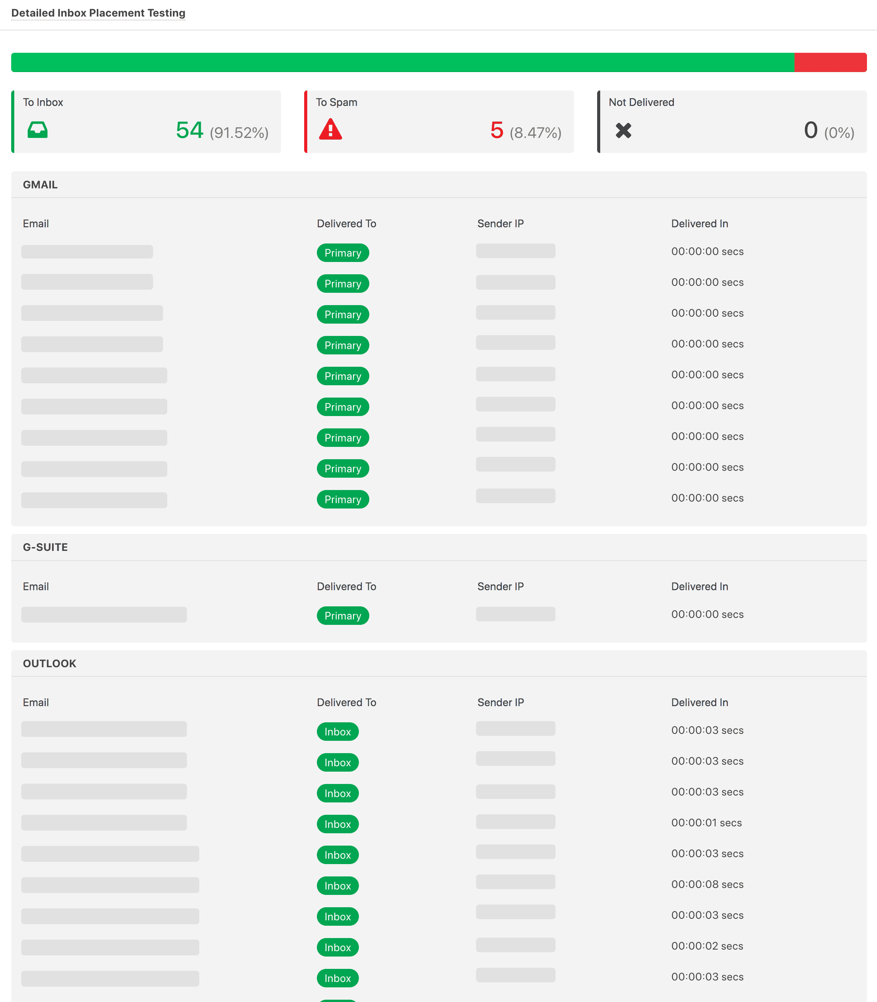Click the red segment of the progress bar
Image resolution: width=877 pixels, height=1002 pixels.
(x=830, y=62)
